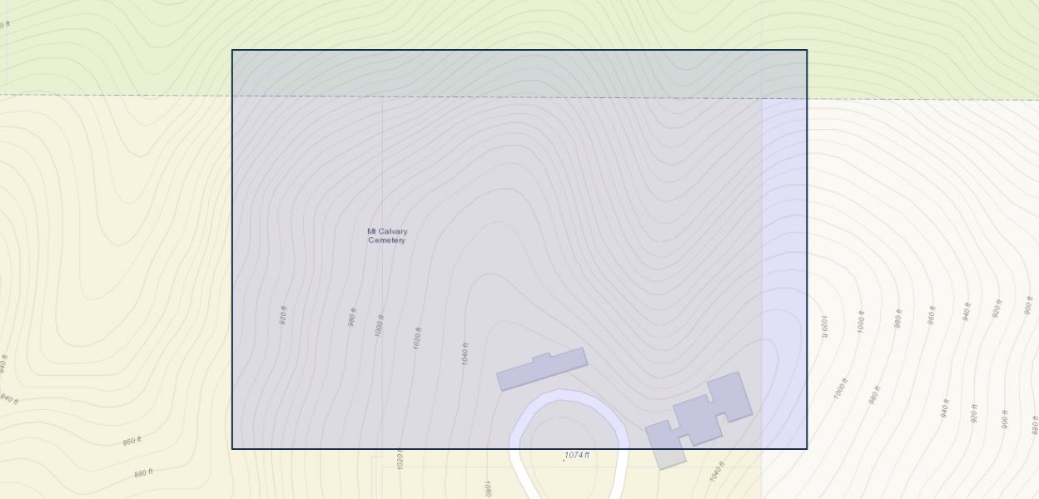Select the 1020 ft label inside the selection rectangle

417,338
